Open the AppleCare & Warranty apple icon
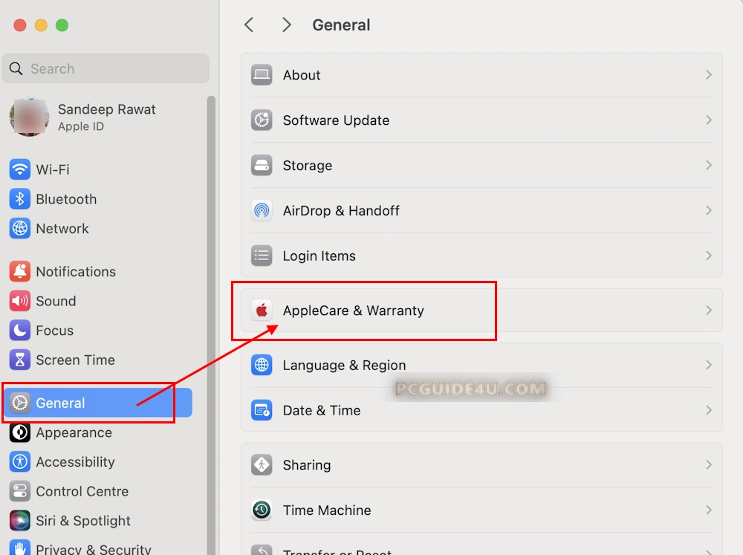This screenshot has width=743, height=555. coord(262,311)
